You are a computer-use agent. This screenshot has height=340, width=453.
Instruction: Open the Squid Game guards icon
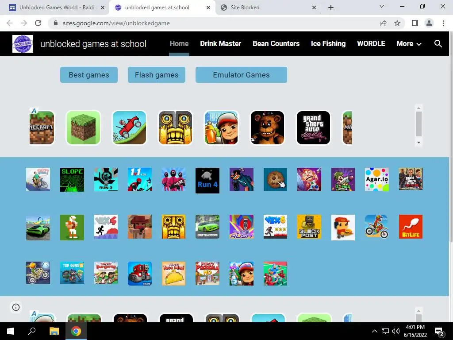click(173, 180)
